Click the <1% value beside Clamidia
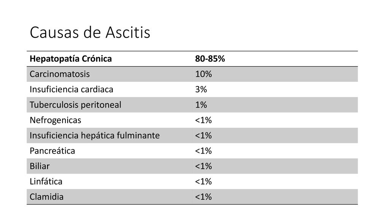Viewport: 389px width, 219px height. coord(204,197)
